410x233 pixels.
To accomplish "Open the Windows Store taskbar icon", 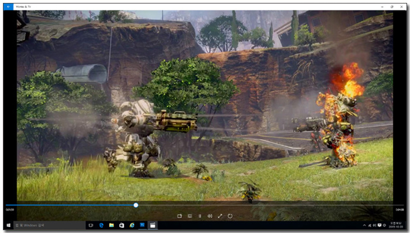I will point(122,225).
